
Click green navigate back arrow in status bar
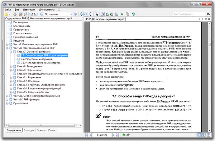tap(124, 135)
